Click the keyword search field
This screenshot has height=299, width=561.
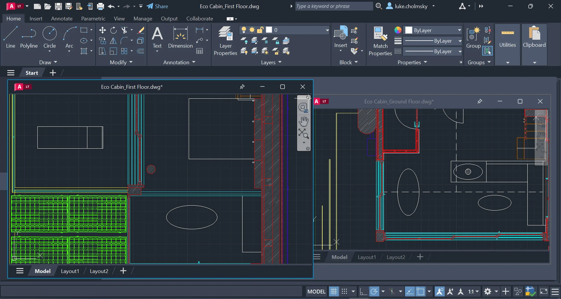tap(334, 6)
